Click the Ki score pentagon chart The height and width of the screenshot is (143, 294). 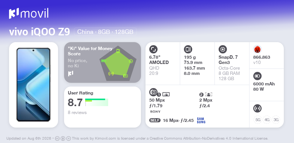(118, 63)
